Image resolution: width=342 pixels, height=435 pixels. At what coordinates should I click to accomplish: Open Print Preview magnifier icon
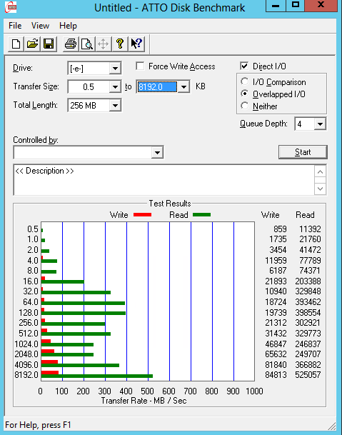coord(87,44)
